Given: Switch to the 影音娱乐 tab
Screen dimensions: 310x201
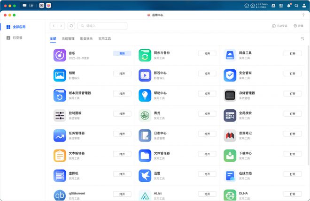Looking at the screenshot, I should [86, 38].
